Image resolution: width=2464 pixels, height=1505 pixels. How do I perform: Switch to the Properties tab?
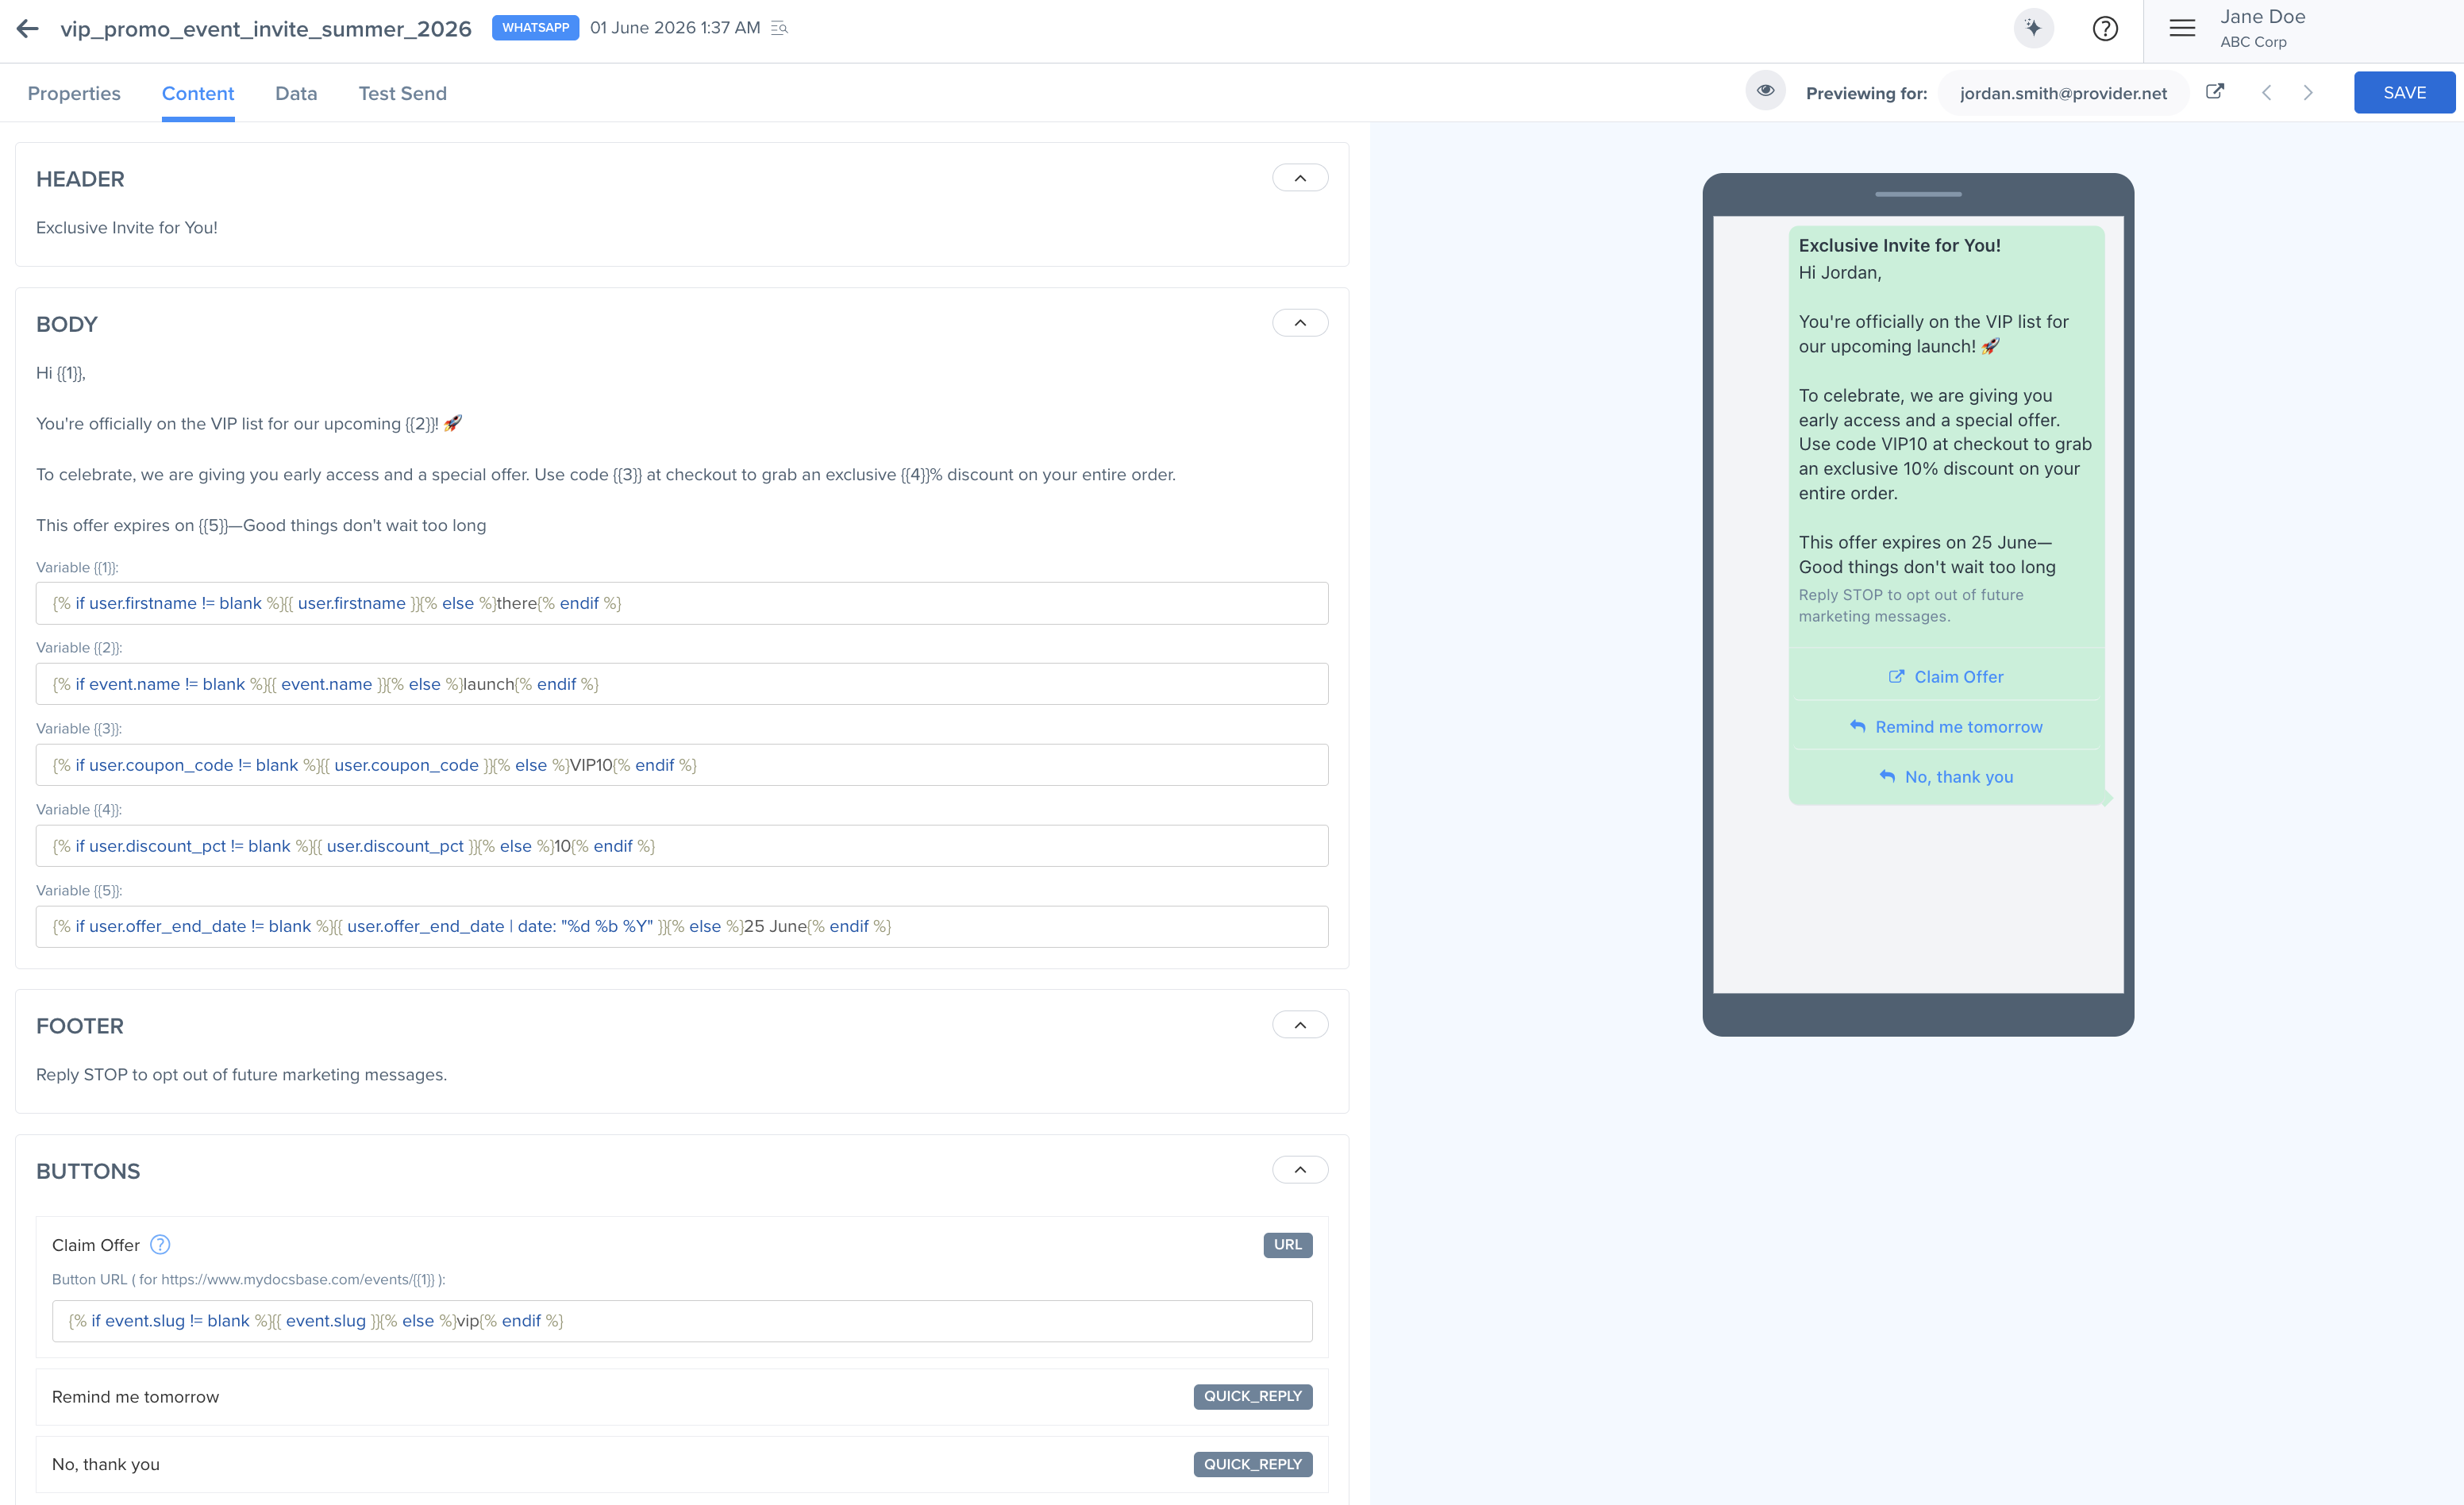[x=74, y=93]
